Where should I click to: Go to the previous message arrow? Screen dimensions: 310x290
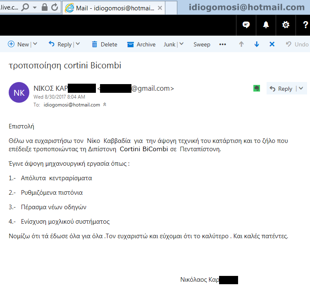click(x=241, y=44)
